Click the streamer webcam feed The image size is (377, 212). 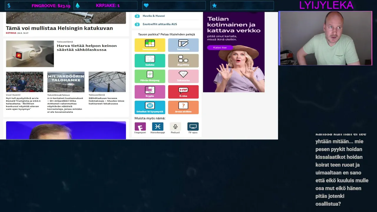coord(325,38)
